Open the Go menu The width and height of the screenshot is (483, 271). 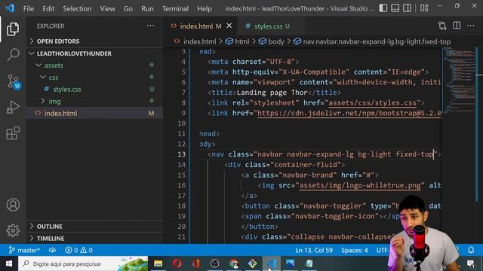coord(128,8)
